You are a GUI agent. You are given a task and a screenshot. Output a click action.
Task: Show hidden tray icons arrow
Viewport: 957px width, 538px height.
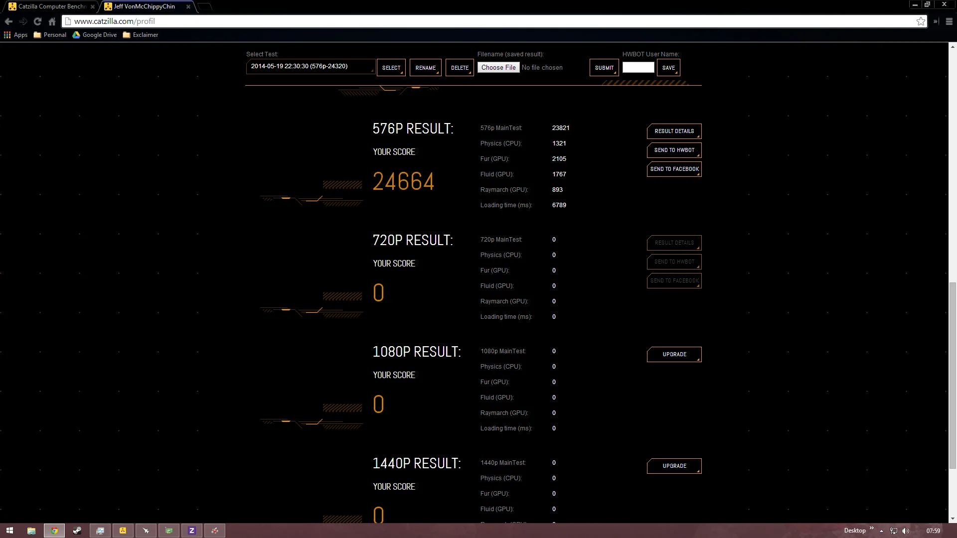[881, 531]
